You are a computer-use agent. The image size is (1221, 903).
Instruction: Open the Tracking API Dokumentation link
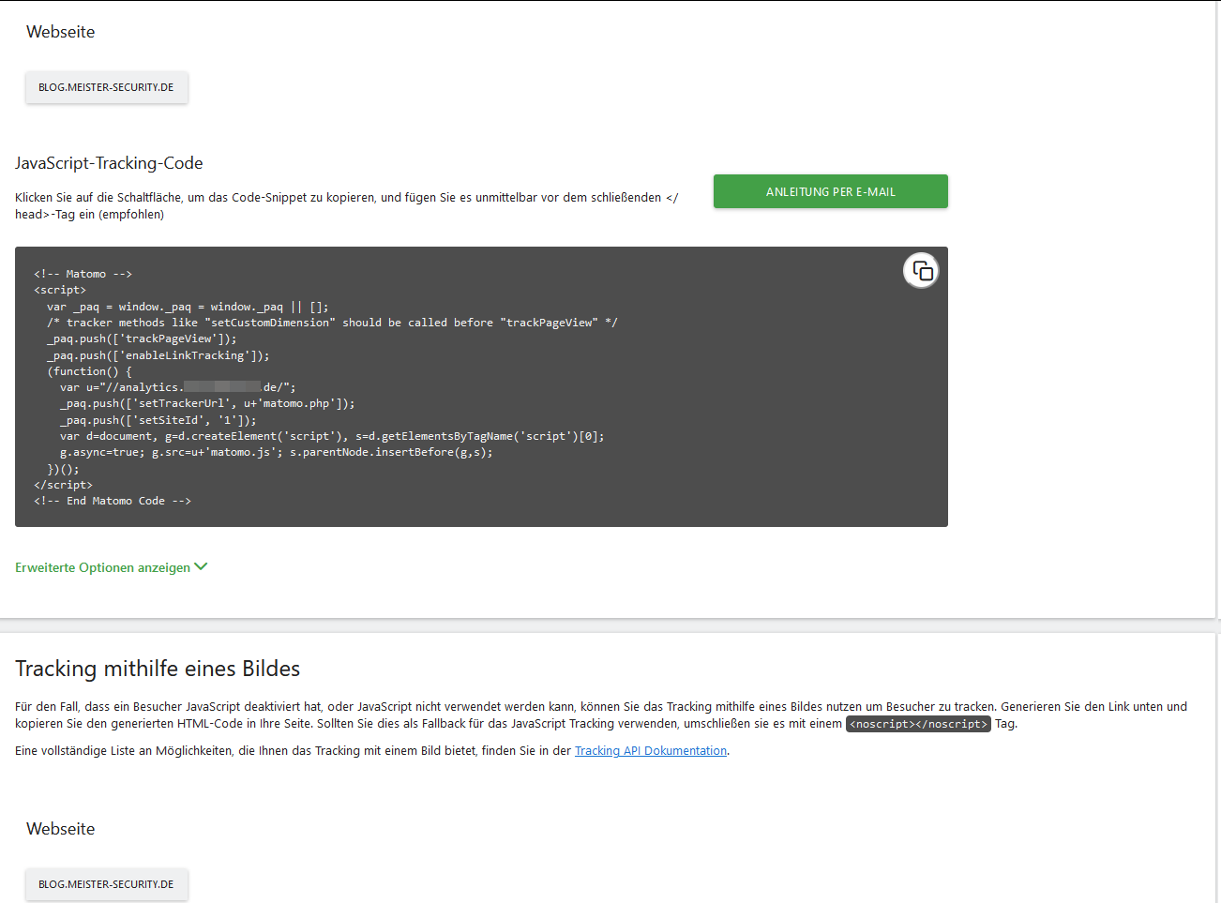(x=651, y=751)
